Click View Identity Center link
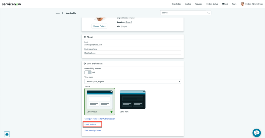 (x=93, y=130)
